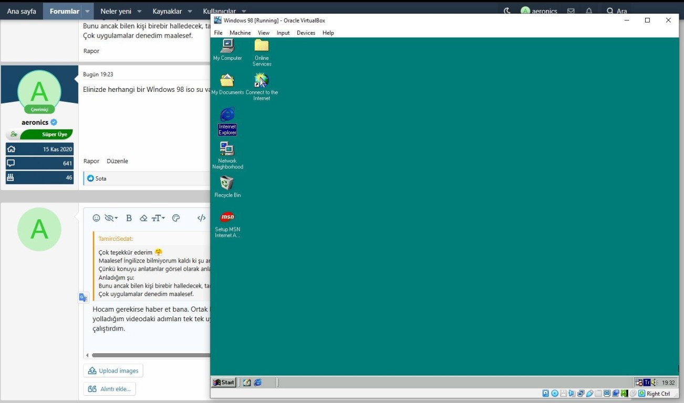Click the USB devices icon in VirtualBox status bar
This screenshot has height=403, width=684.
point(589,393)
